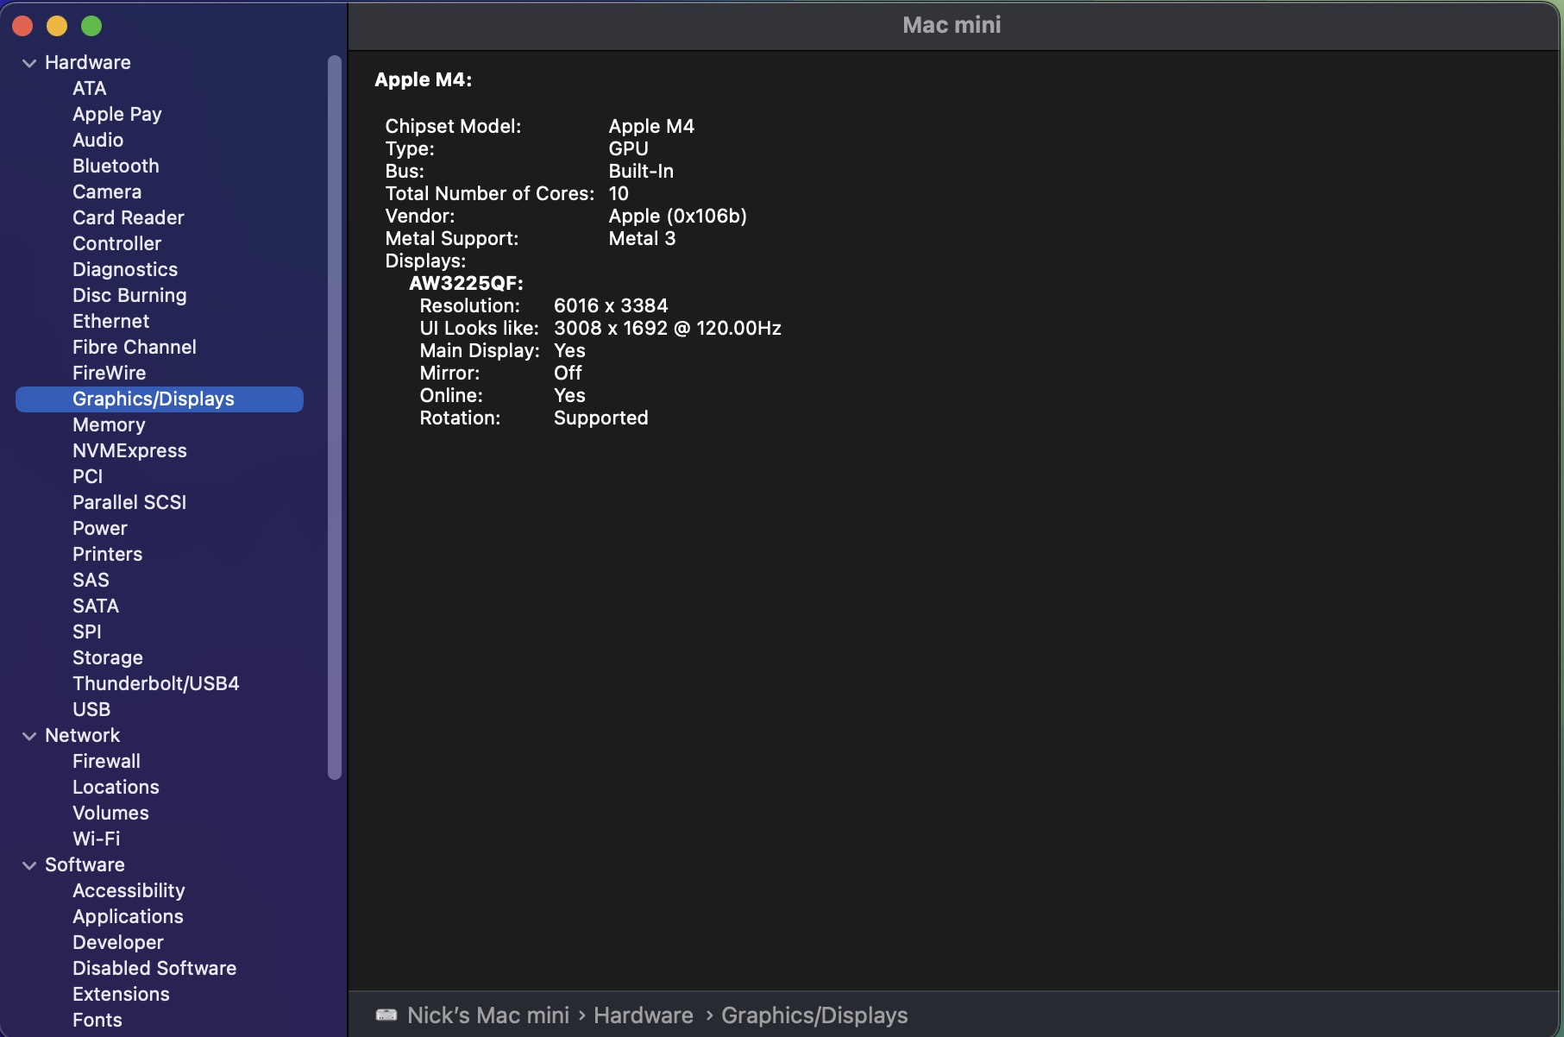
Task: Click the yellow minimize window button
Action: point(57,27)
